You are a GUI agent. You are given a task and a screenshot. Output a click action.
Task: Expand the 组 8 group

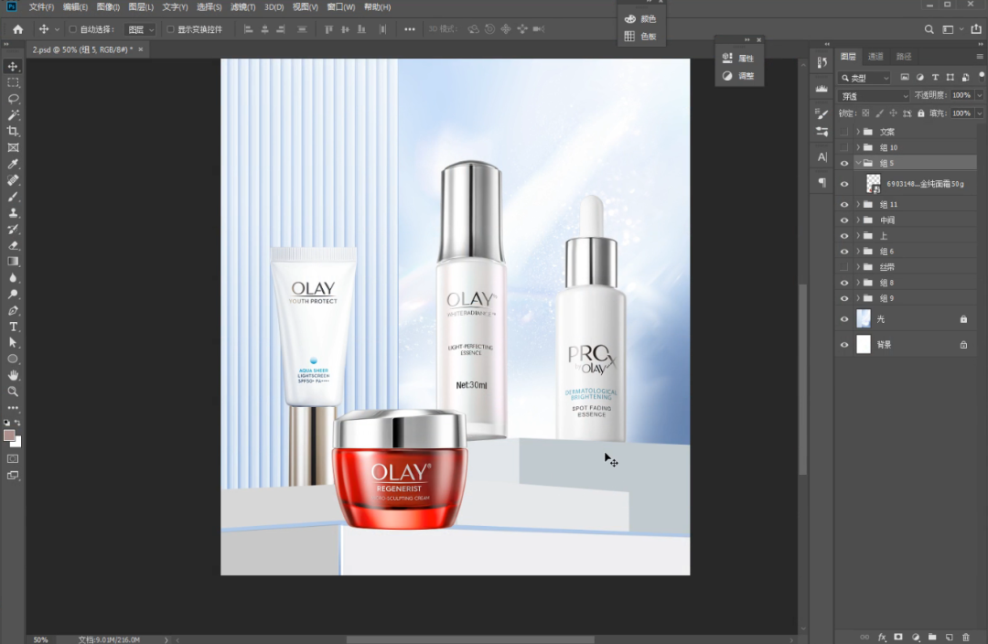[x=857, y=283]
